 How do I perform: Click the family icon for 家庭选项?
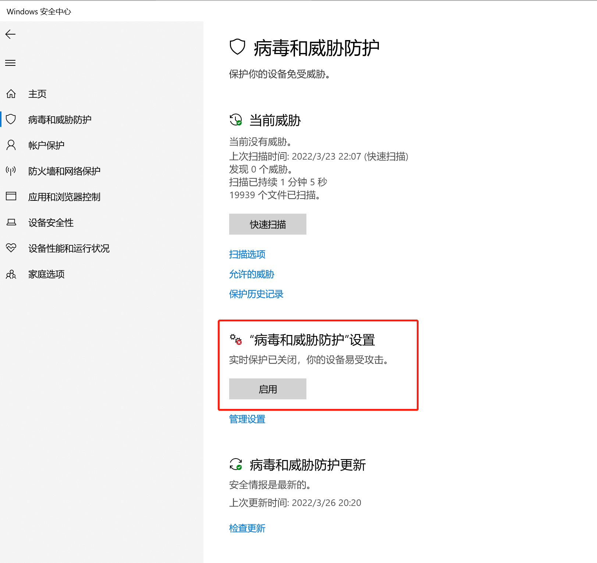[x=11, y=274]
